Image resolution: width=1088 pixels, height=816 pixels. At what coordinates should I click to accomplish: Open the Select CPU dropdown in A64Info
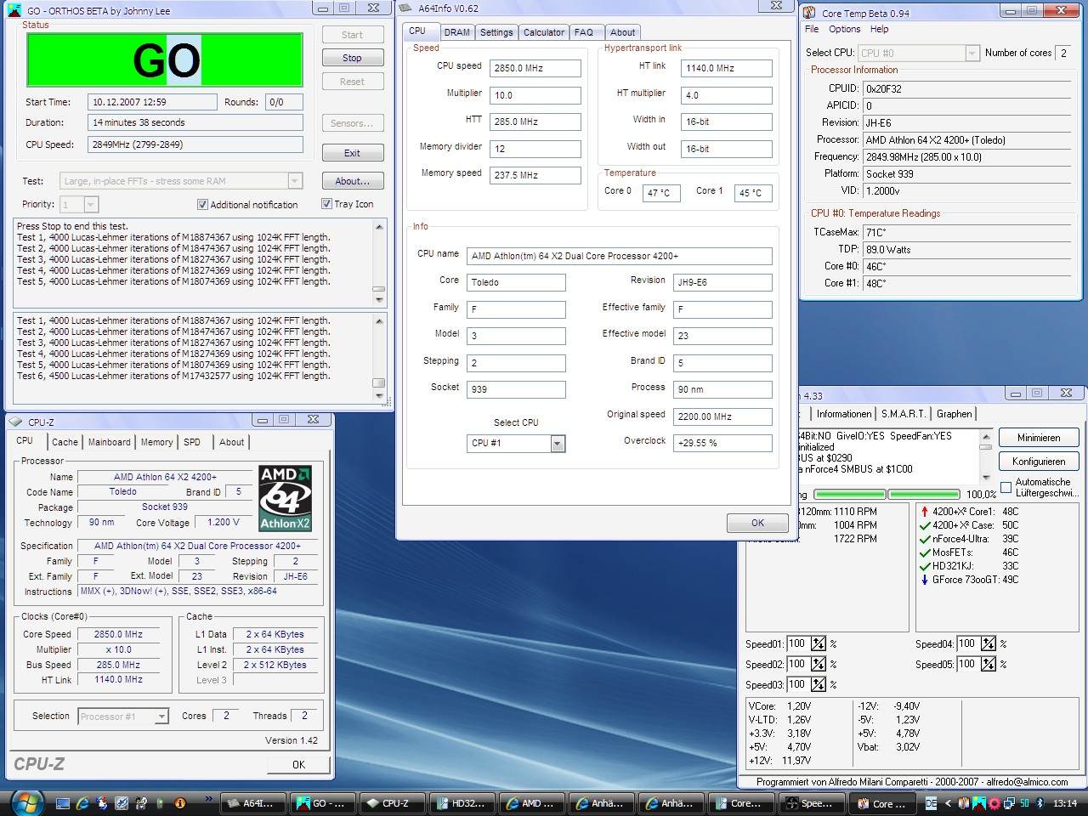558,443
